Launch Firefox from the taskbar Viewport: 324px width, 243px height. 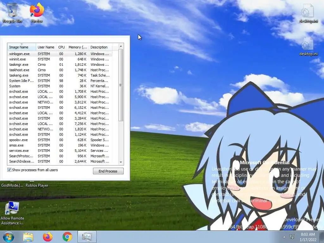coord(48,237)
